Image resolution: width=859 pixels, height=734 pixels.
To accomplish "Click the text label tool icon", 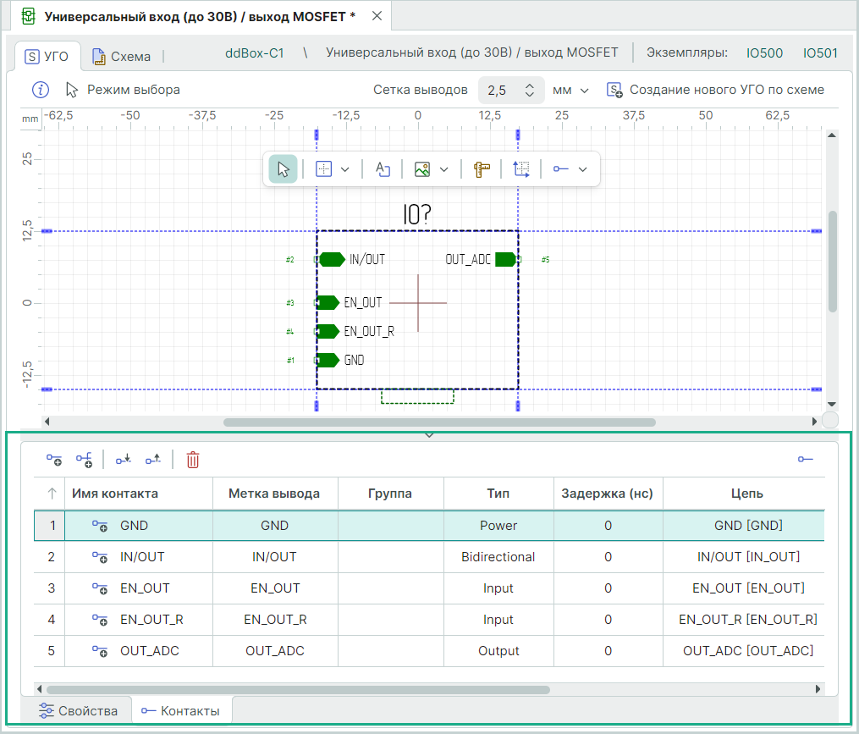I will (383, 169).
